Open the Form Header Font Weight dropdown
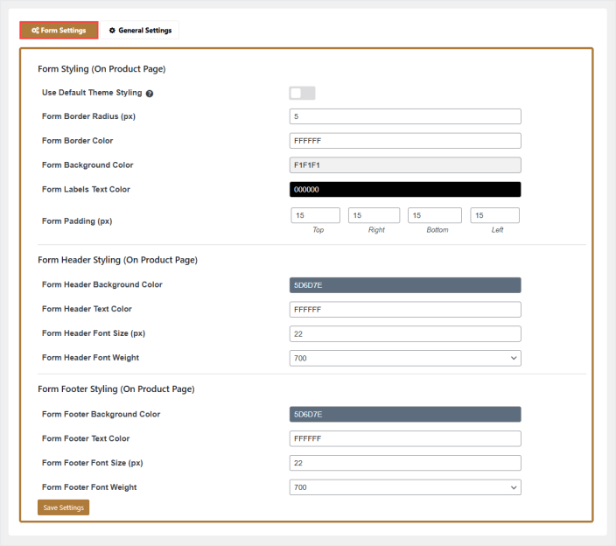This screenshot has height=546, width=616. pos(405,358)
